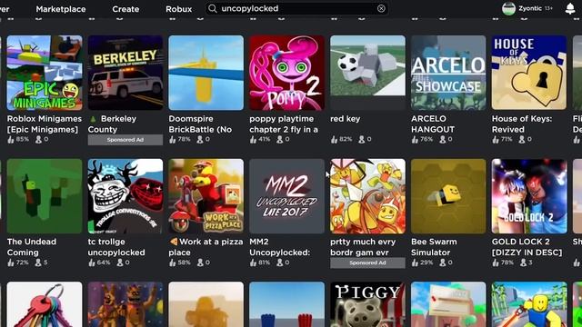Click prtty much evry bordr gam evr title
Image resolution: width=582 pixels, height=327 pixels.
363,247
